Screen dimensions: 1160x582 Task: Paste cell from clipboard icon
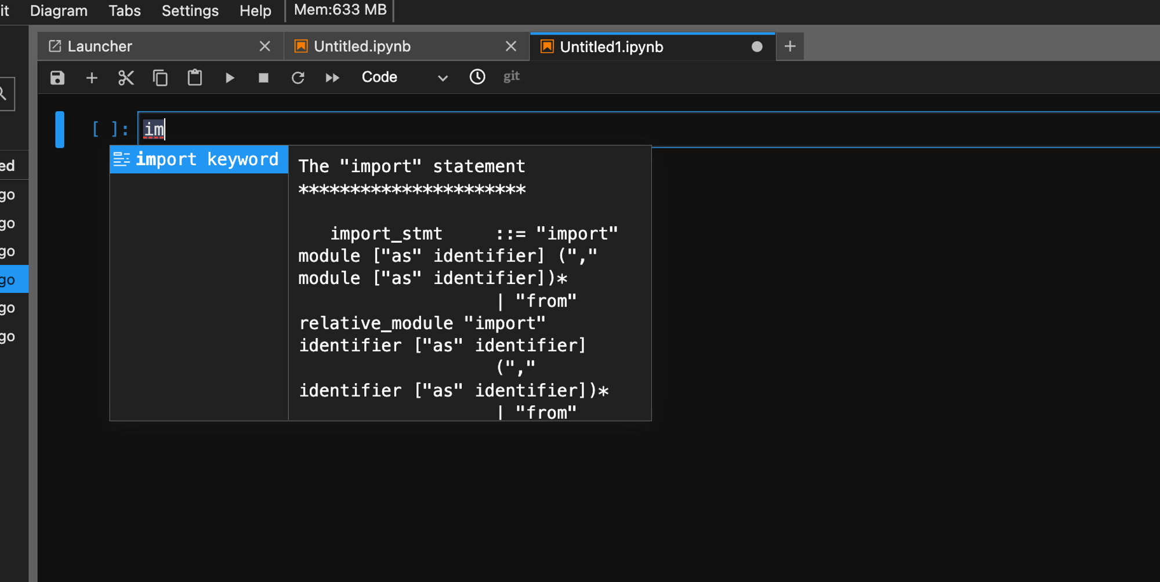click(195, 78)
